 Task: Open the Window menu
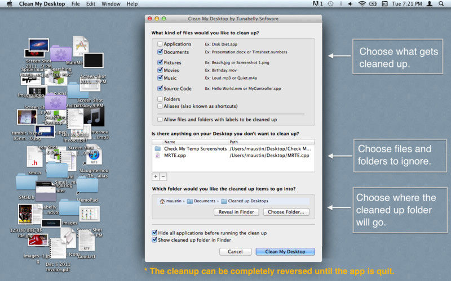[x=110, y=4]
